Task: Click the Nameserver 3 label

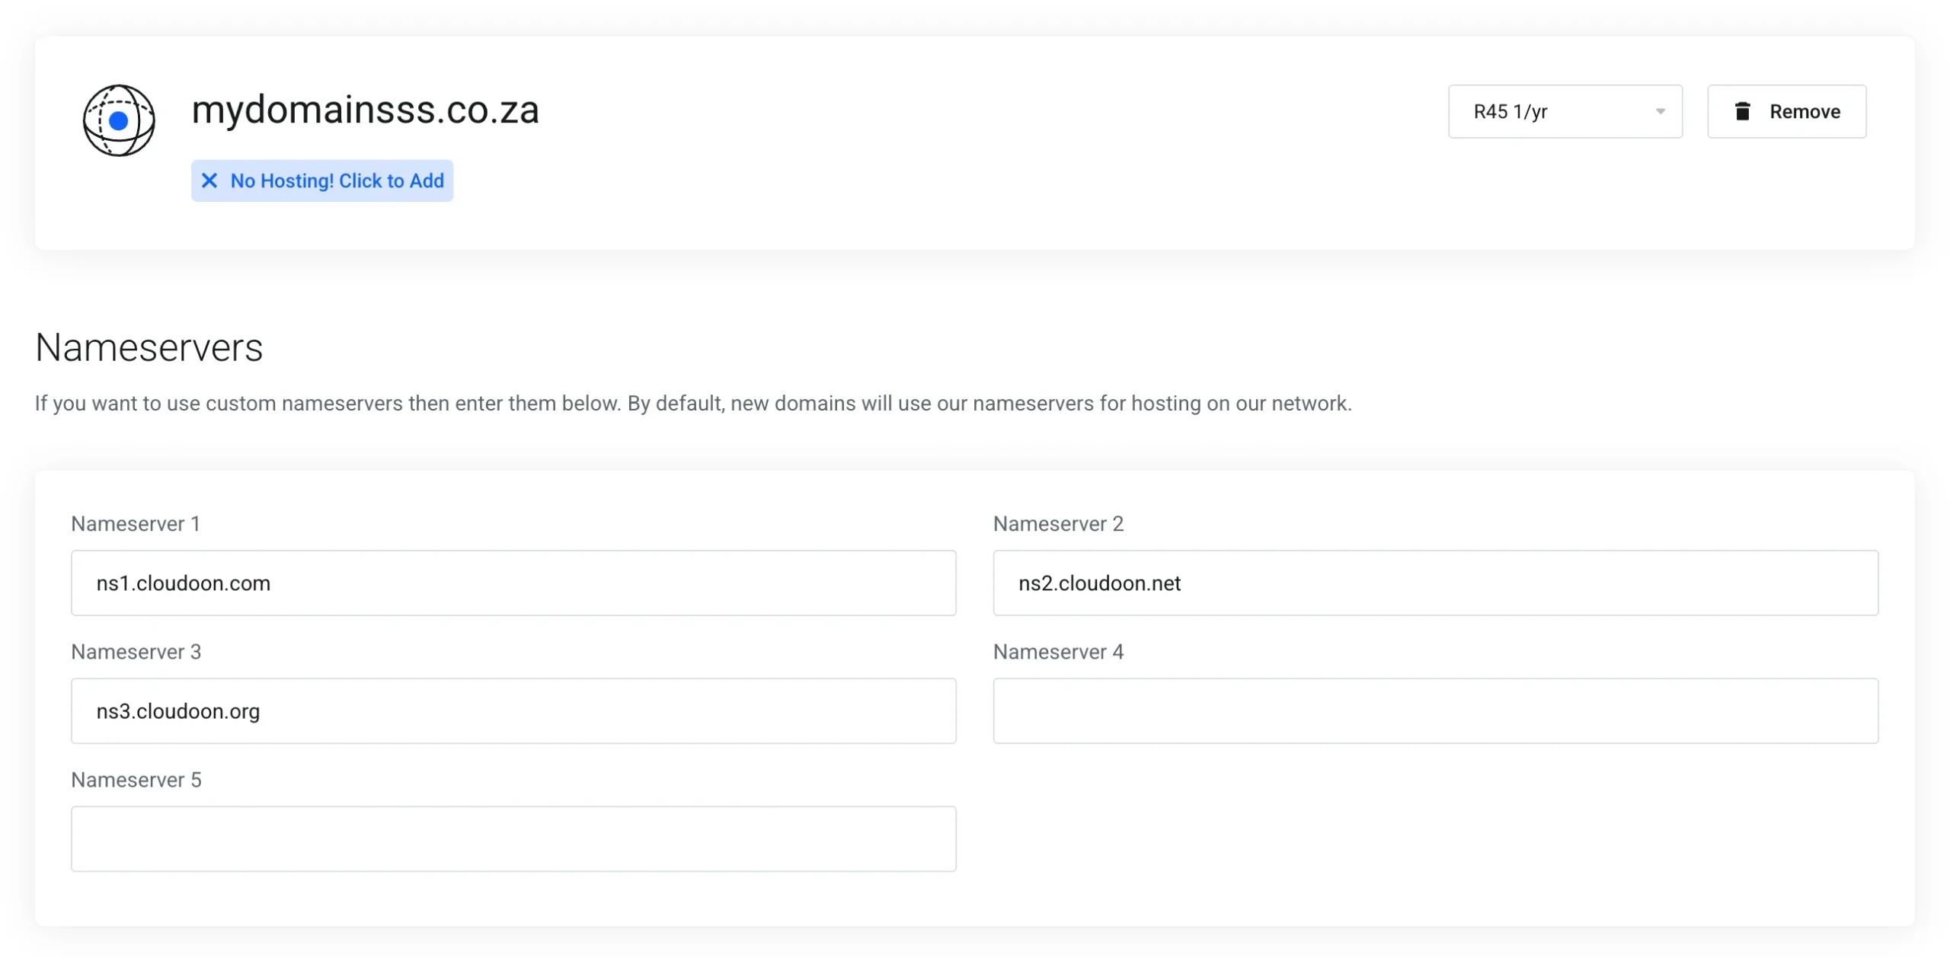Action: (136, 652)
